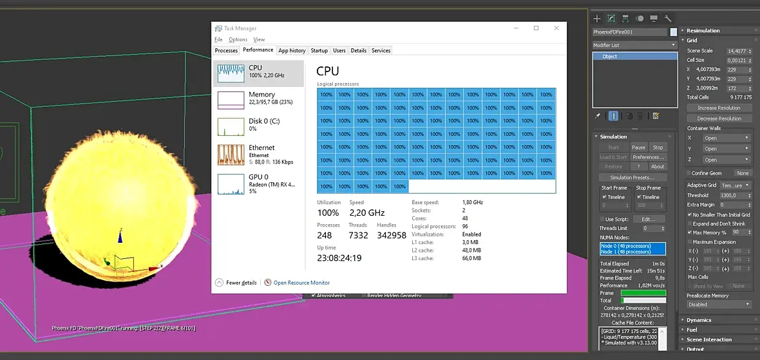Viewport: 760px width, 360px height.
Task: Click the Task Manager title bar icon
Action: (x=218, y=28)
